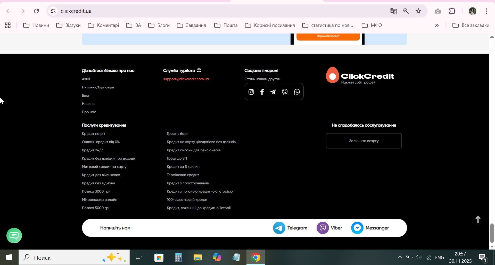Open the Telegram social icon in footer

point(273,92)
